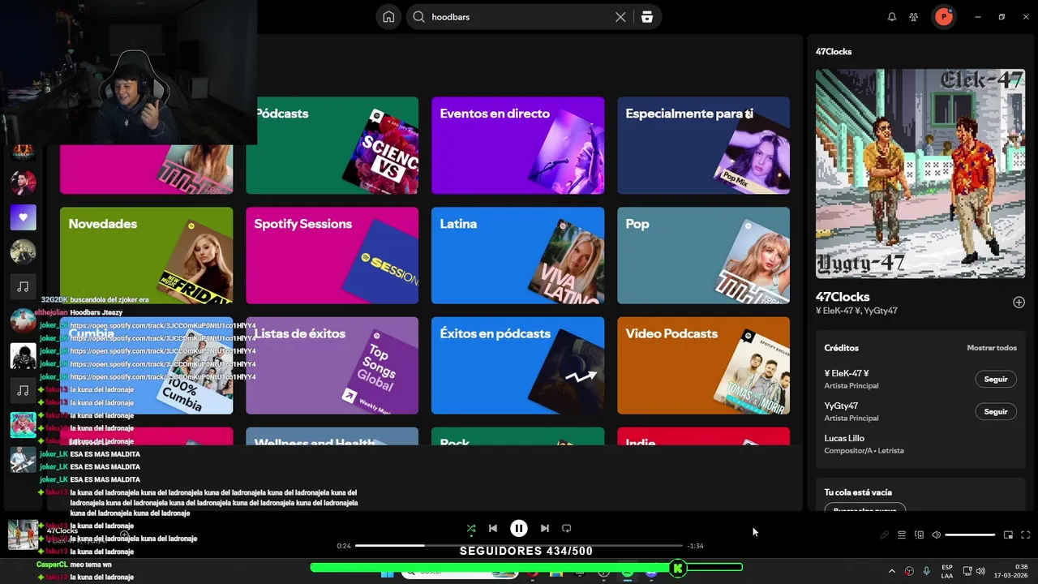Screen dimensions: 1038x584
Task: Click the 47Clocks title below artwork
Action: [x=843, y=297]
